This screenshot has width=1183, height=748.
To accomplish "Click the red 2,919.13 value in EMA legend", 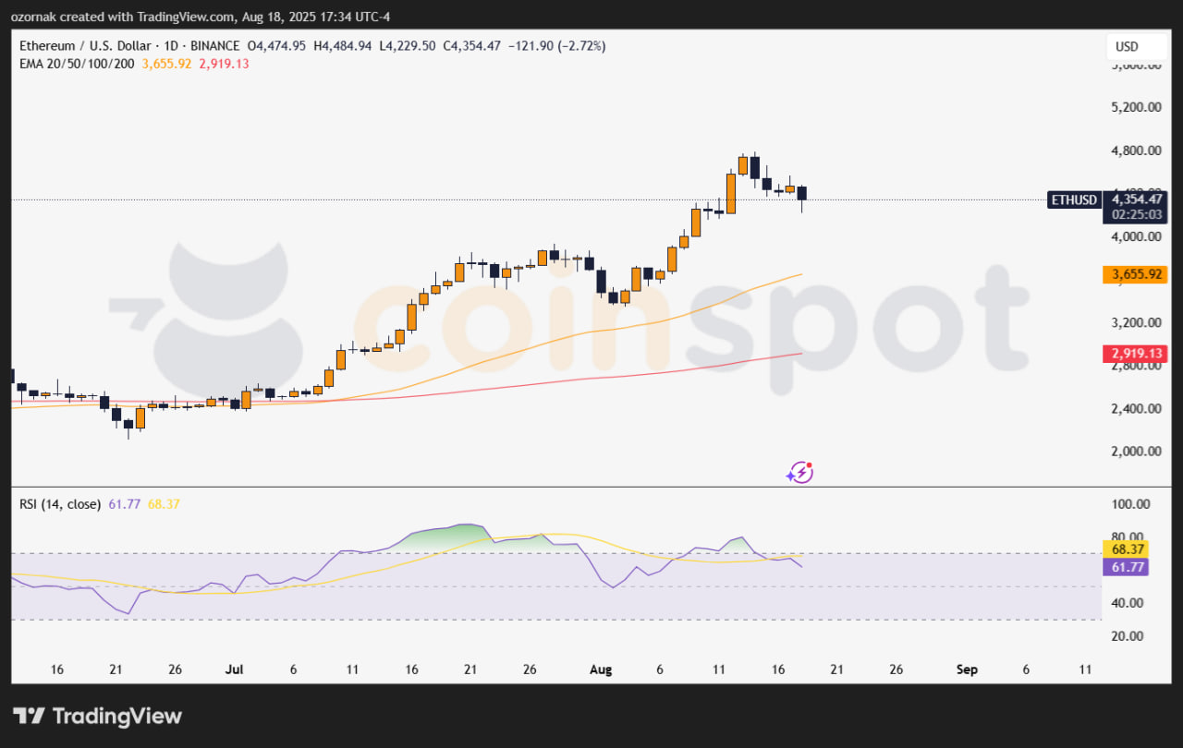I will coord(224,64).
